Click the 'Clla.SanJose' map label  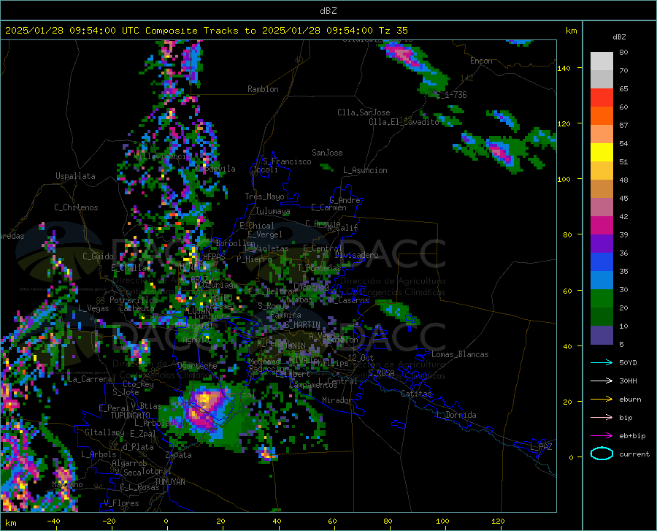point(364,112)
